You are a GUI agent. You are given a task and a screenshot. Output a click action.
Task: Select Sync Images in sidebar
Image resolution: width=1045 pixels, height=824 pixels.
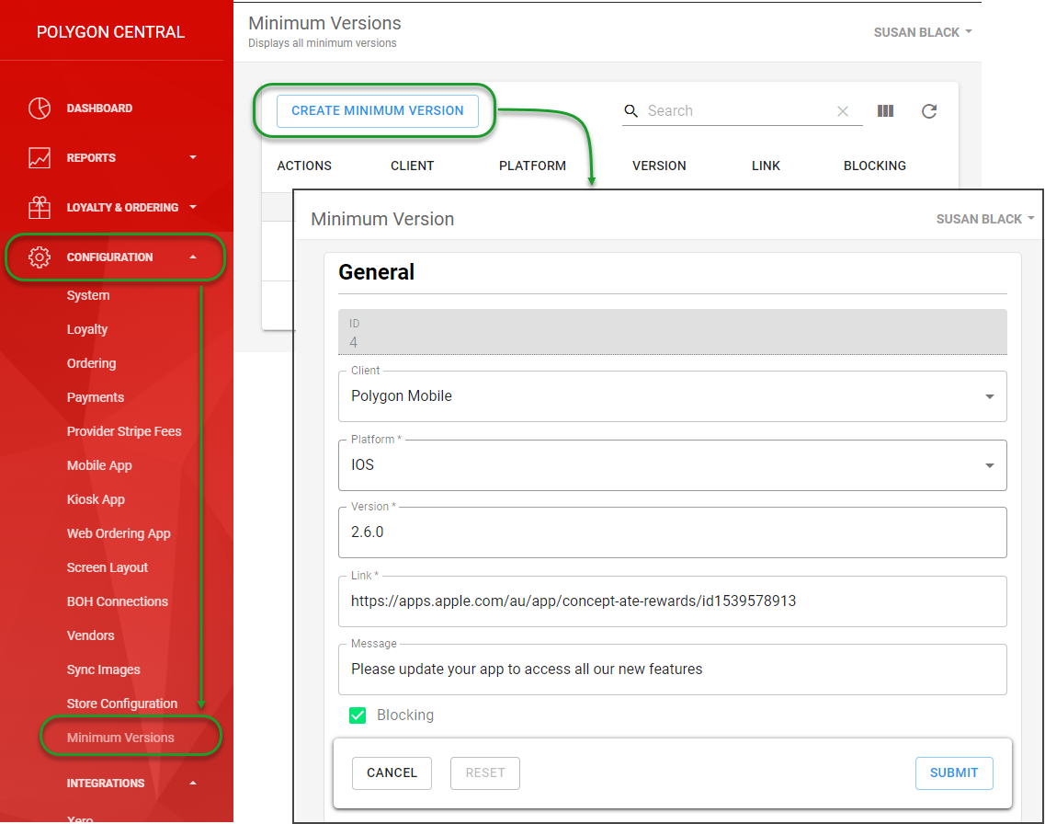pos(103,669)
